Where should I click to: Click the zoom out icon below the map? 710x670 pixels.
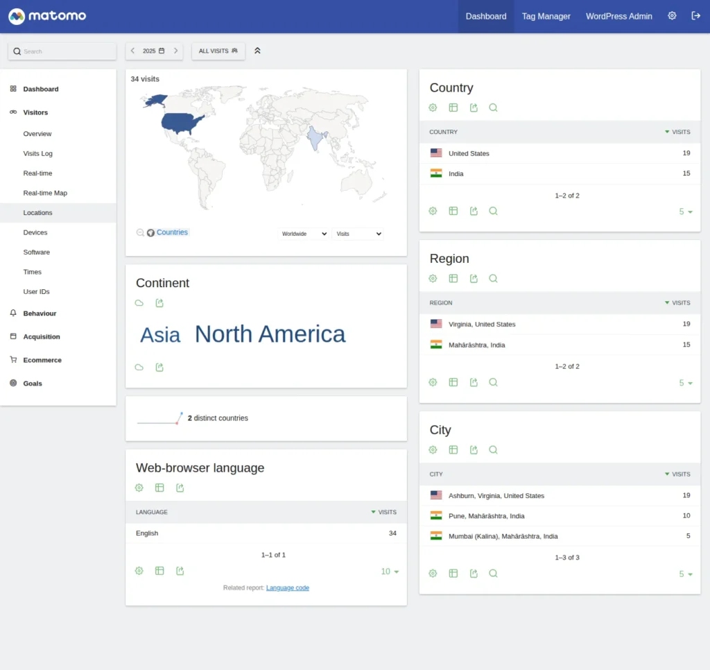[140, 233]
